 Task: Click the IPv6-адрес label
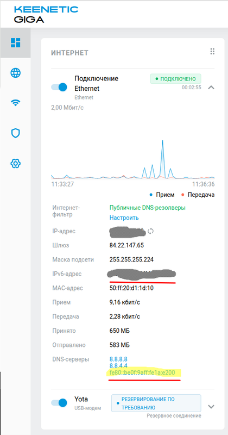click(67, 274)
